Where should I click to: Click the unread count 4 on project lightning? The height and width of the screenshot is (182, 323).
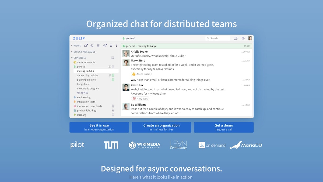pyautogui.click(x=113, y=111)
